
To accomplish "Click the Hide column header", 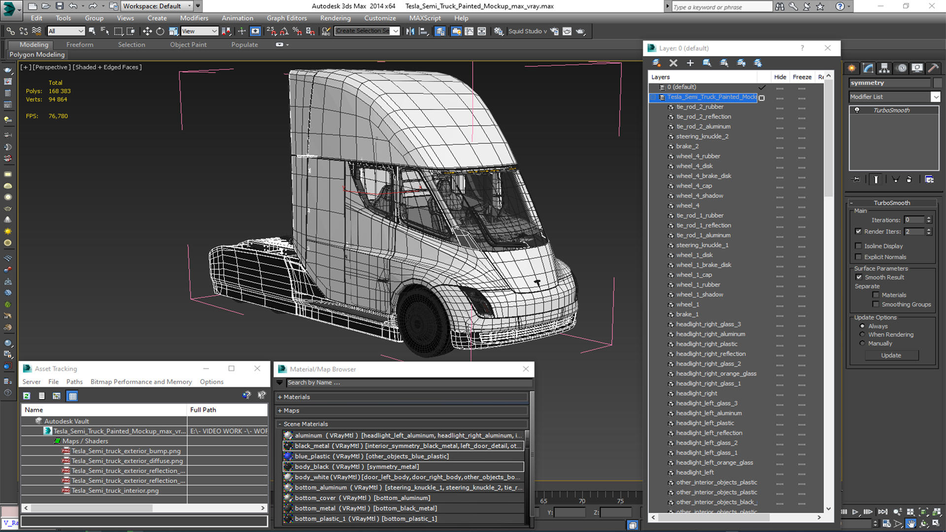I will (x=780, y=77).
